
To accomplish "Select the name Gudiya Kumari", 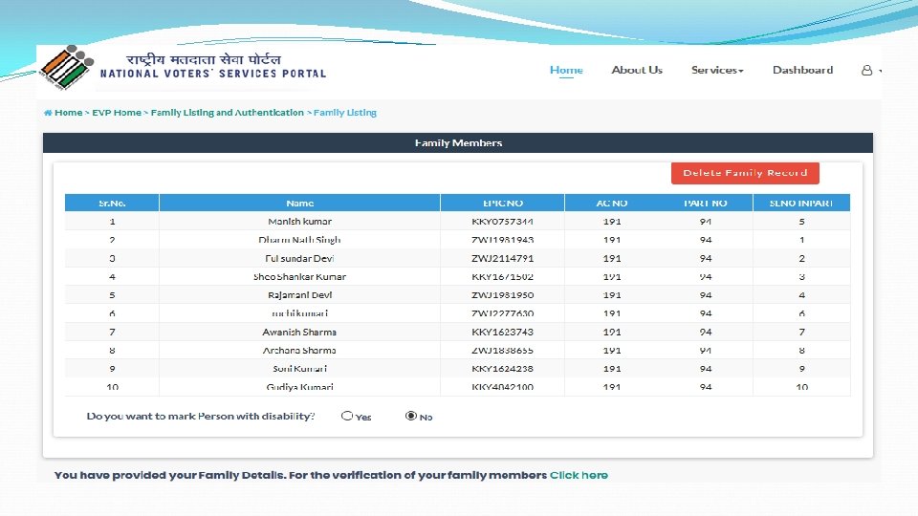I will [x=299, y=387].
